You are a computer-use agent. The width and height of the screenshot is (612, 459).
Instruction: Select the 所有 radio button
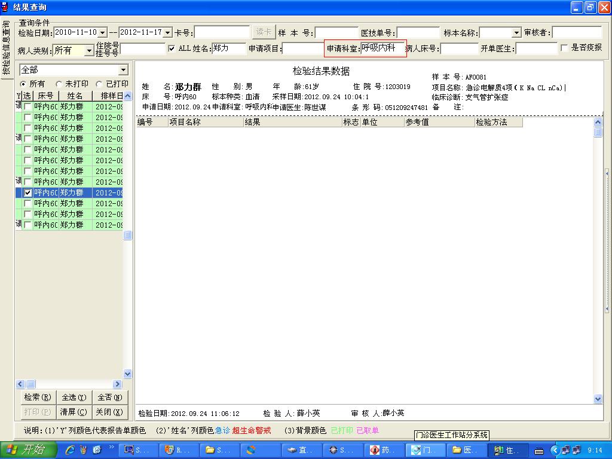point(23,84)
